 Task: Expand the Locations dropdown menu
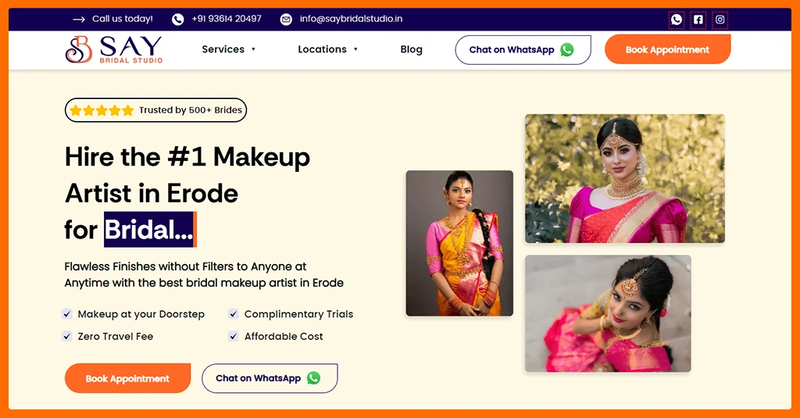click(327, 49)
